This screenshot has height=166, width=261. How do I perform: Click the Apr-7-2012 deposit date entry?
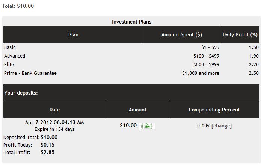click(54, 122)
